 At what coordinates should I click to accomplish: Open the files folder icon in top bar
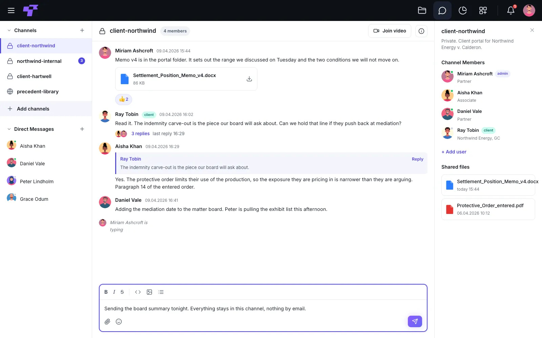click(422, 10)
